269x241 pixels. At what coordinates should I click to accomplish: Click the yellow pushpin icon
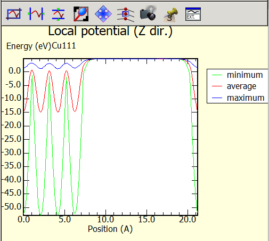170,15
